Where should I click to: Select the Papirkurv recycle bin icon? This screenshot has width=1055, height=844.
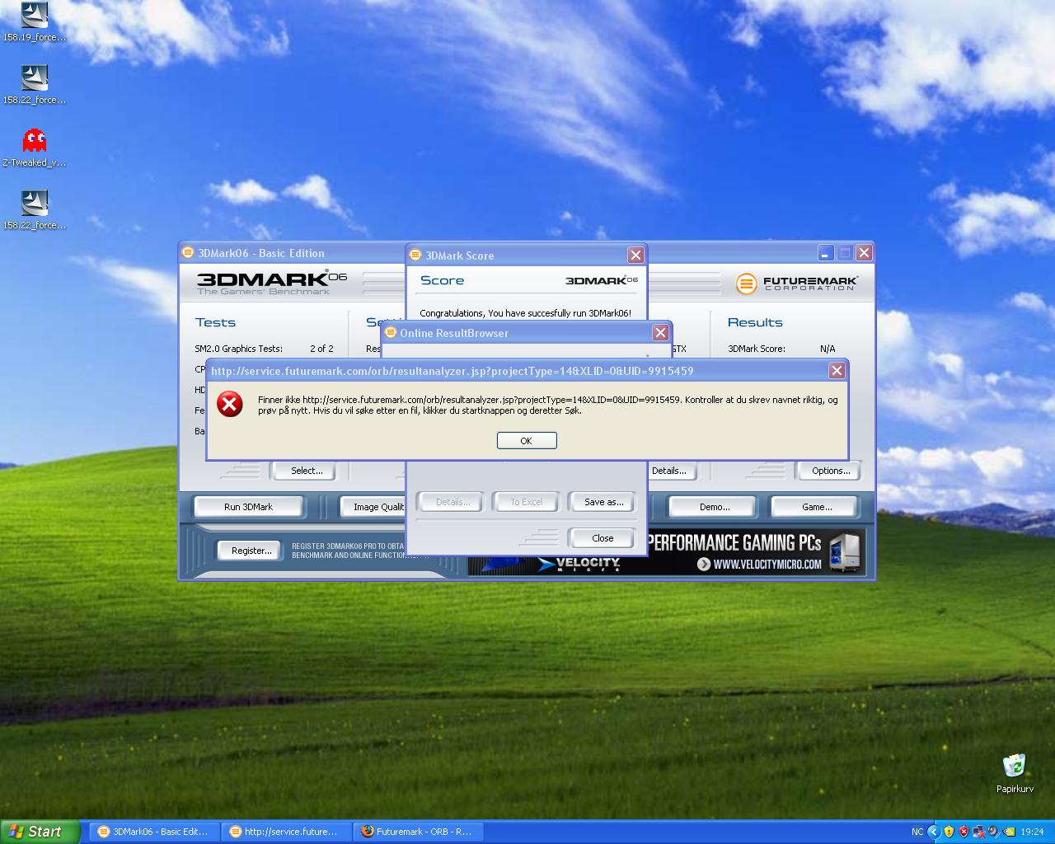pyautogui.click(x=1014, y=772)
